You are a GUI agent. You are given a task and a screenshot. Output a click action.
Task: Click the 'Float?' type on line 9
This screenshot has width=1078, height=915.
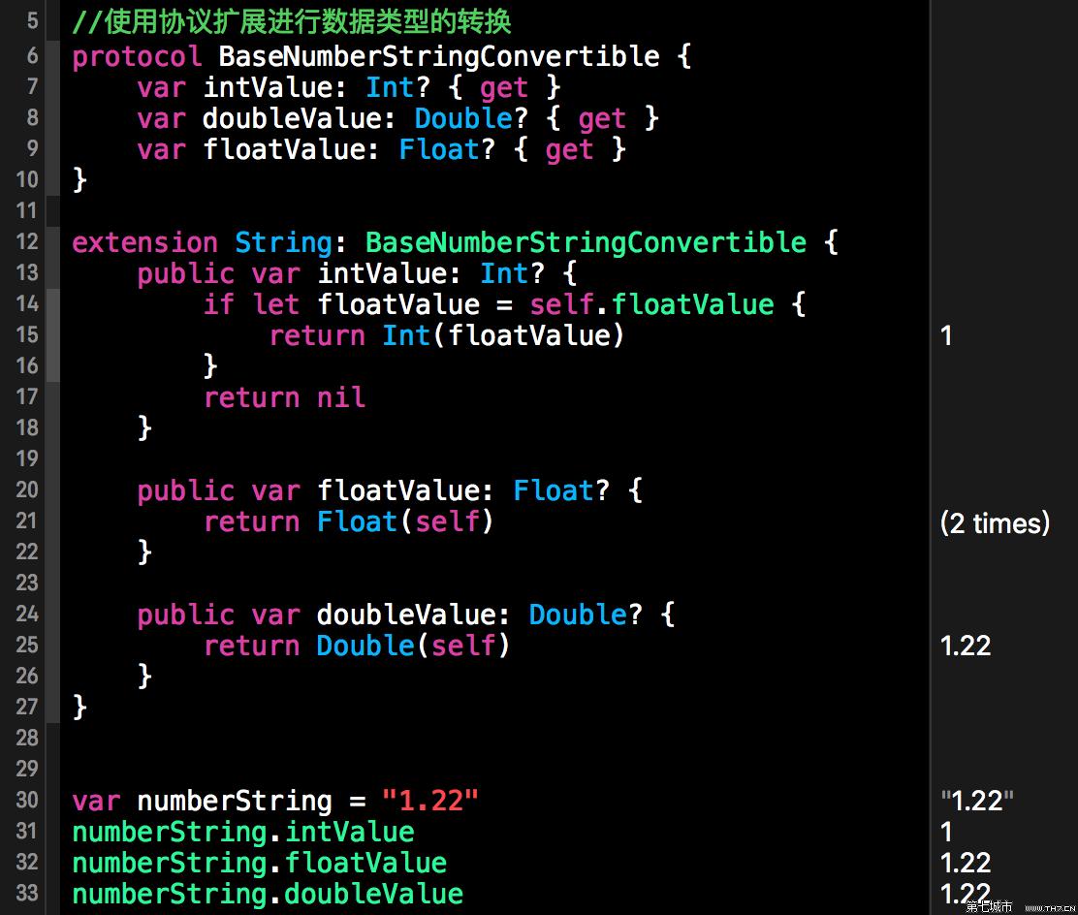point(447,149)
